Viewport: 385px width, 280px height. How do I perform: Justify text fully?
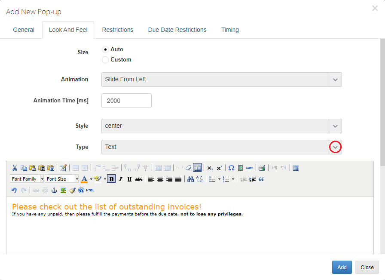[x=178, y=179]
